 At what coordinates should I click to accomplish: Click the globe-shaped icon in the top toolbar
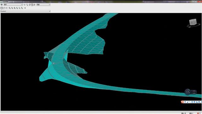(29, 5)
